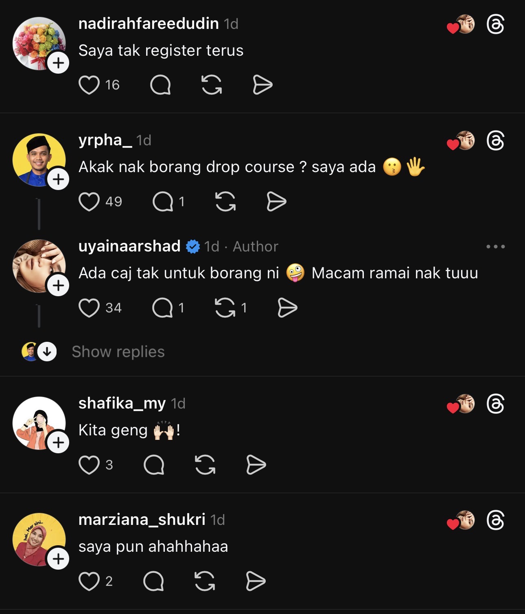Repost nadirahfareedudin's comment
This screenshot has height=614, width=525.
[x=212, y=85]
